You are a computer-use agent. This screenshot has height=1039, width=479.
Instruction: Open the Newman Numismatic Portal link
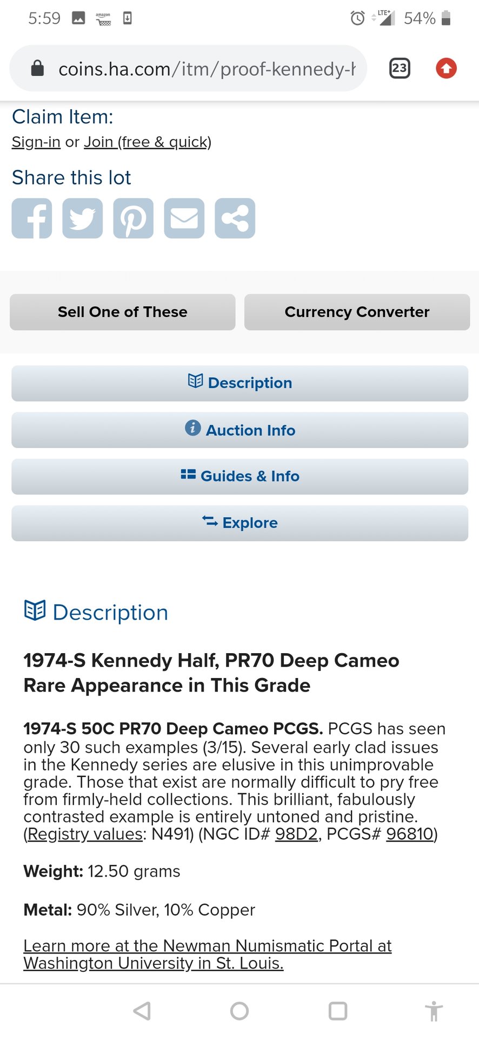(x=207, y=954)
